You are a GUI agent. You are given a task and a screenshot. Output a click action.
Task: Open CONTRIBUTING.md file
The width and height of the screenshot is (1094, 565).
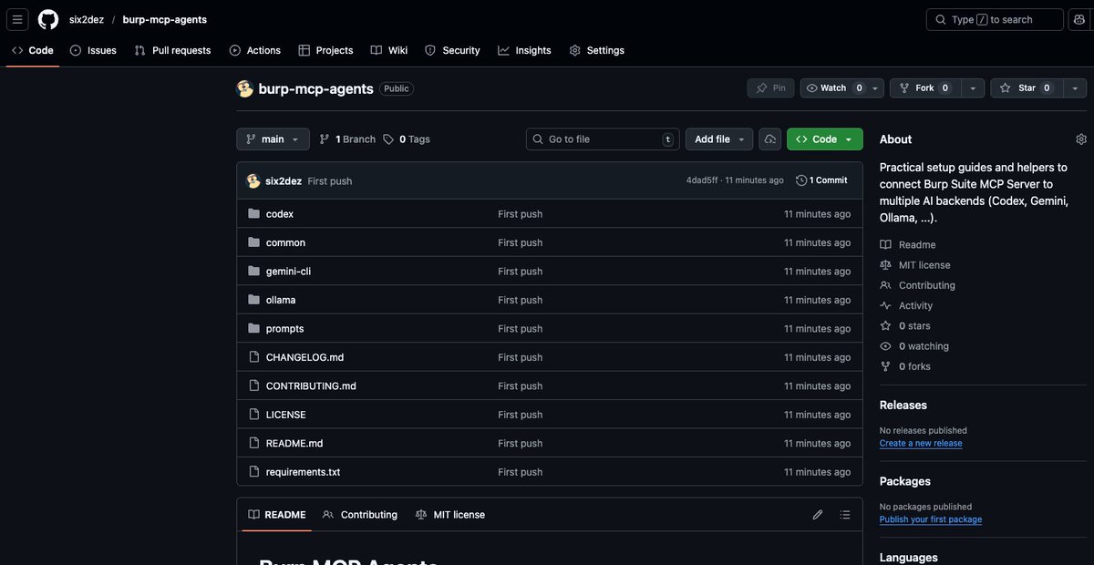tap(311, 385)
